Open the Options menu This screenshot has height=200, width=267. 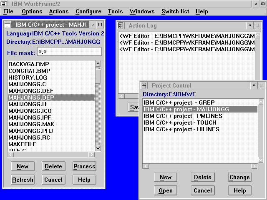click(x=32, y=12)
